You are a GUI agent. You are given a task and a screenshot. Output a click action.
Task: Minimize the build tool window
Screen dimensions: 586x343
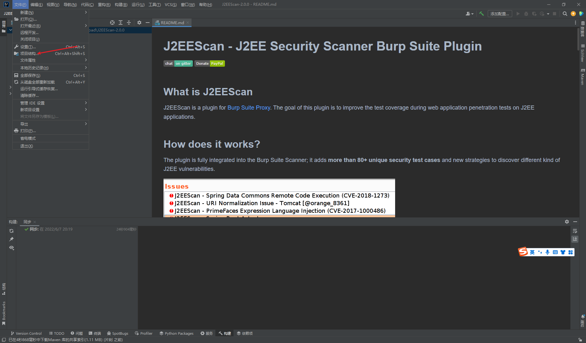pos(575,222)
